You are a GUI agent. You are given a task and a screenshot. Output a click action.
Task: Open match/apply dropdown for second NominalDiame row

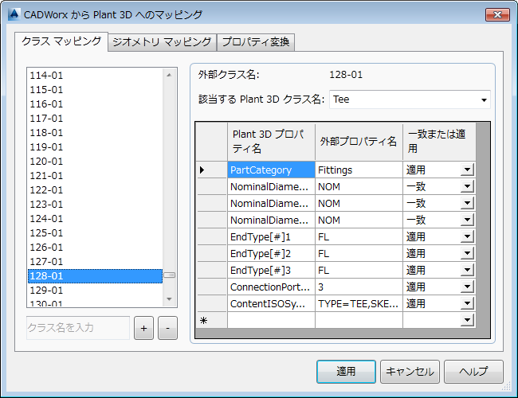point(467,203)
